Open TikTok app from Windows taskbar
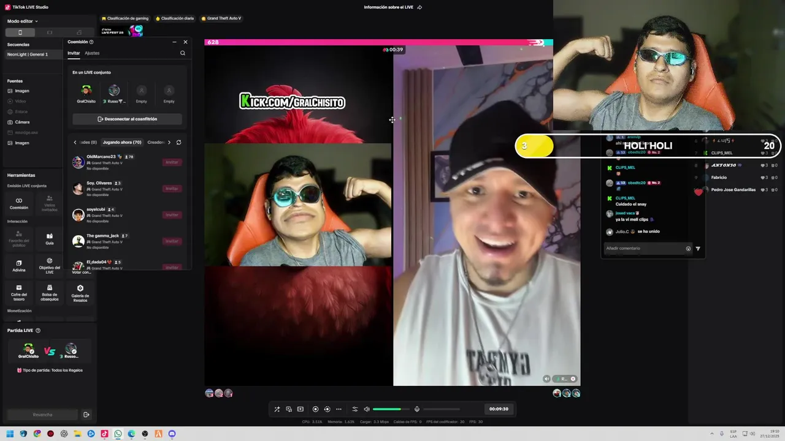Viewport: 785px width, 441px height. coord(104,434)
